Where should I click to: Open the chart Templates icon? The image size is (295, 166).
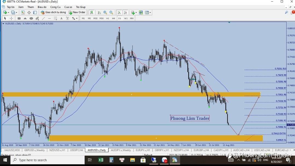click(147, 12)
